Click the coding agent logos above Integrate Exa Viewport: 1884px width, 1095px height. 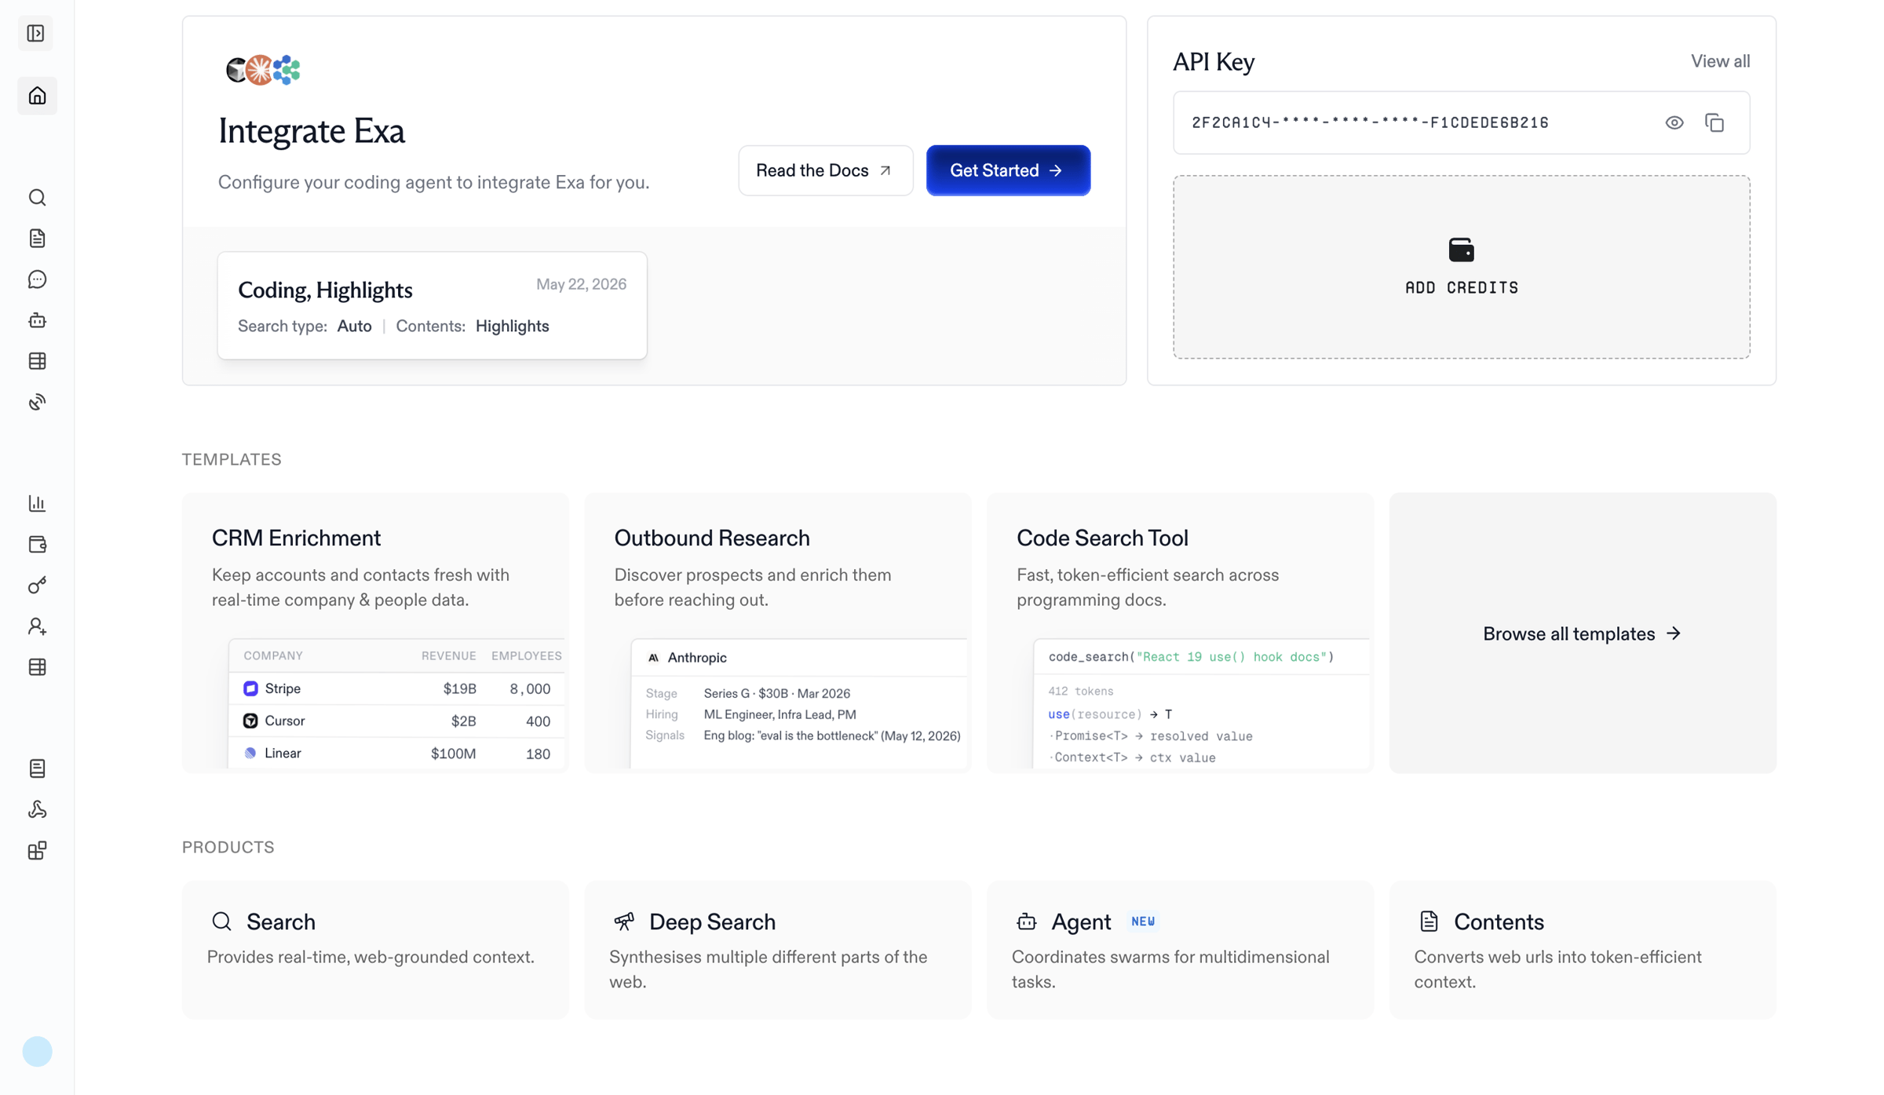(x=263, y=70)
